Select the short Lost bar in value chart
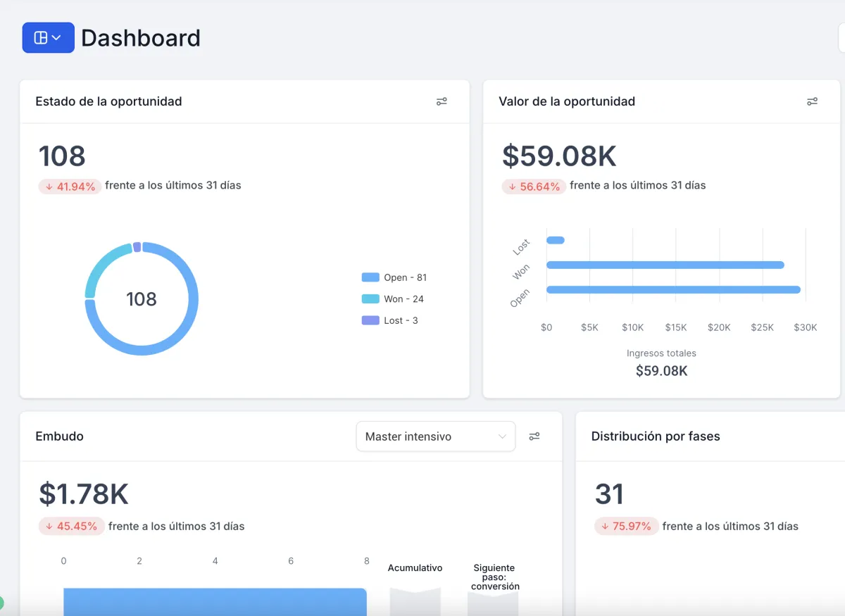This screenshot has height=616, width=845. [556, 240]
